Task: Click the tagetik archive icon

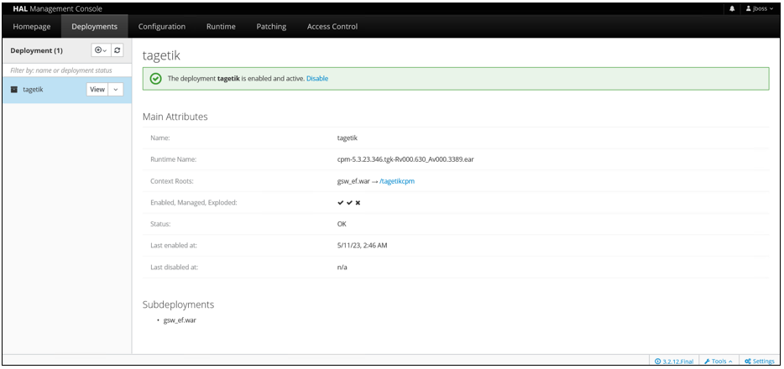Action: pos(14,90)
